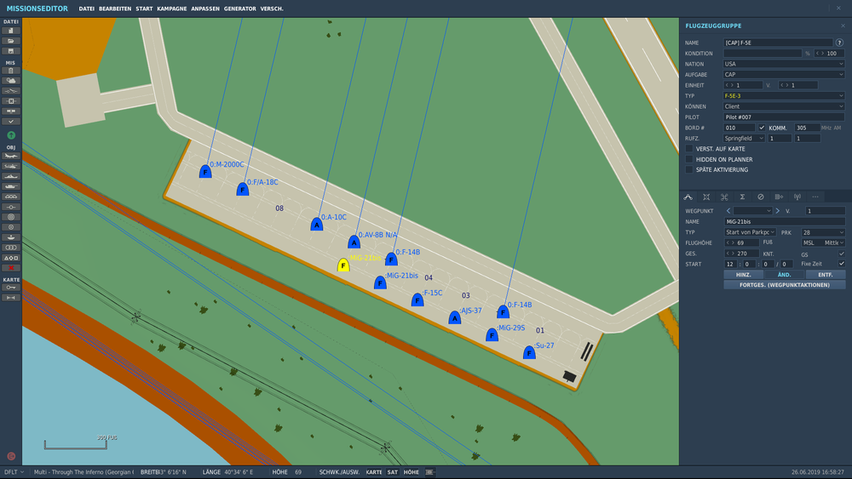Open the KAMPAGNE menu

[x=172, y=9]
